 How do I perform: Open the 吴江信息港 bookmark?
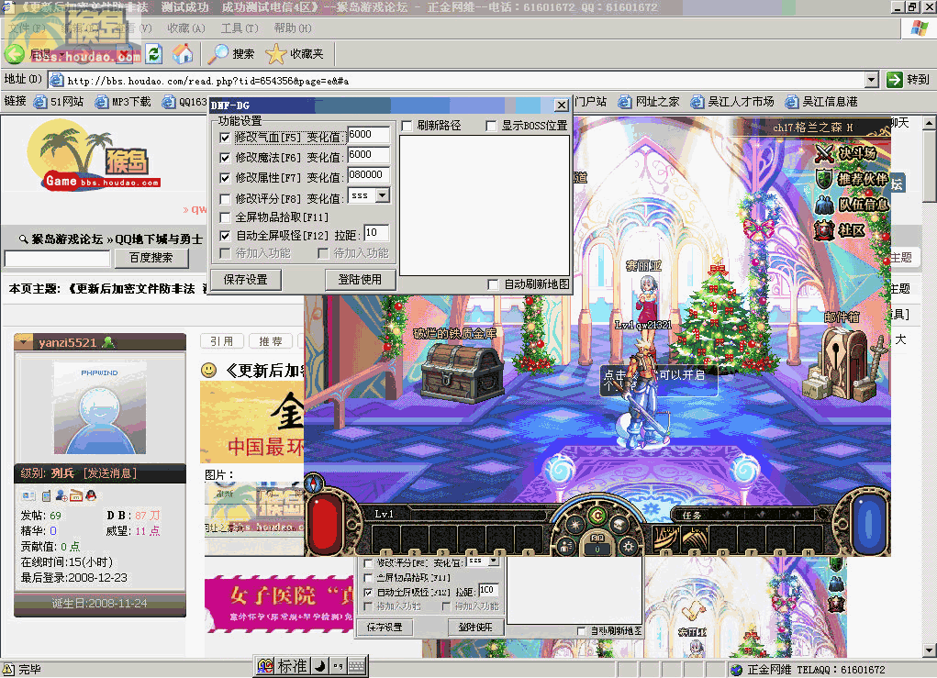[x=821, y=102]
